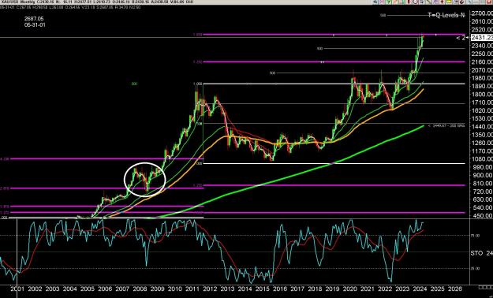Viewport: 493px width, 298px height.
Task: Click the cursor price readout 2687.05
Action: [x=34, y=19]
